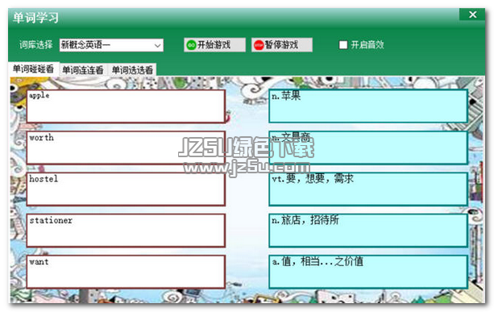The height and width of the screenshot is (312, 494).
Task: Pick the word card "stationer"
Action: click(x=126, y=231)
